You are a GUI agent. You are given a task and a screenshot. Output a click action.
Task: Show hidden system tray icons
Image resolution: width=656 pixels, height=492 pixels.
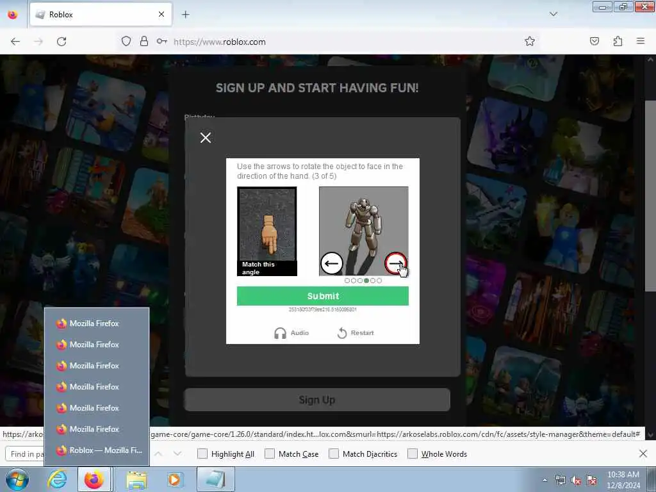(545, 480)
